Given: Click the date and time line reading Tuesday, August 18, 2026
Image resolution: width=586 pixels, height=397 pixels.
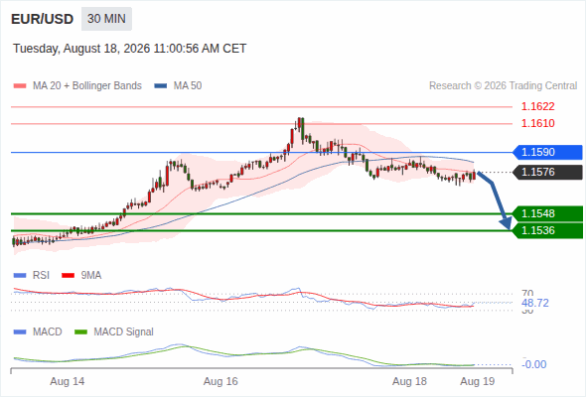Looking at the screenshot, I should point(130,49).
